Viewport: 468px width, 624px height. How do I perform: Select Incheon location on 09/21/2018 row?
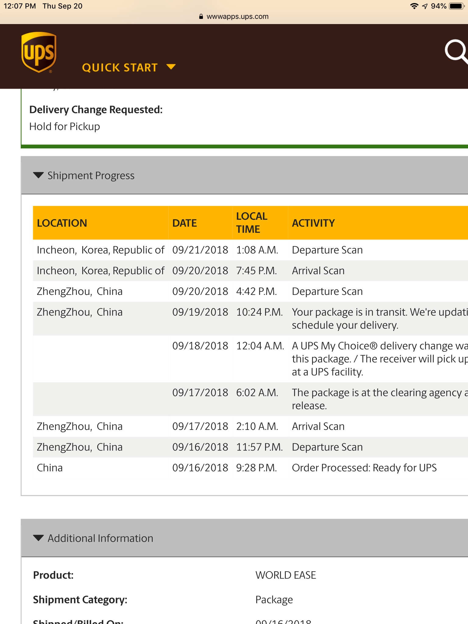(101, 250)
